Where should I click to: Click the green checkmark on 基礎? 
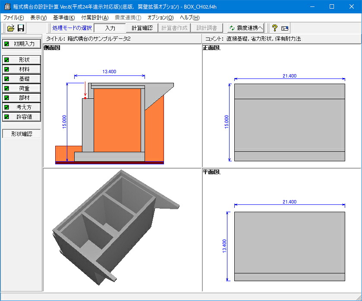7,79
